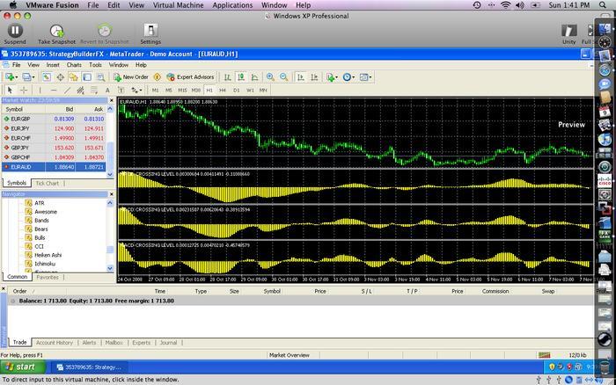This screenshot has height=385, width=616.
Task: Switch to the Favorites tab in Navigator
Action: (48, 277)
